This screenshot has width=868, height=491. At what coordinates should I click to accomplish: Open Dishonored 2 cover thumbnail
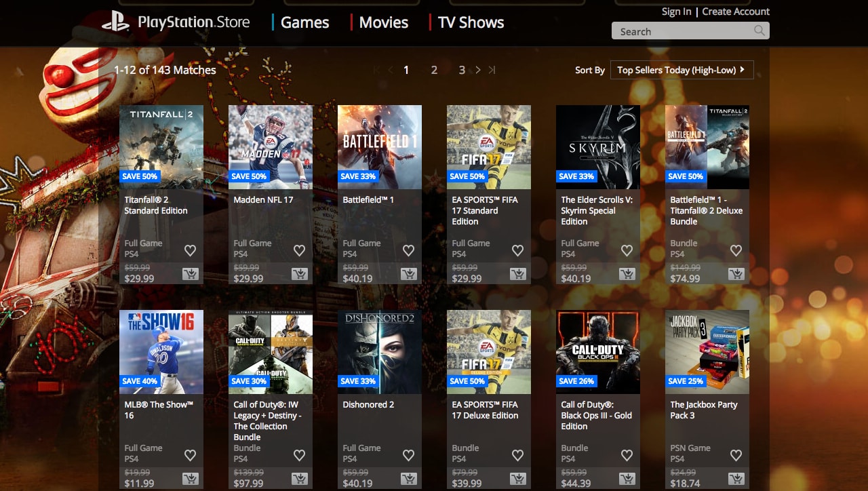coord(380,352)
